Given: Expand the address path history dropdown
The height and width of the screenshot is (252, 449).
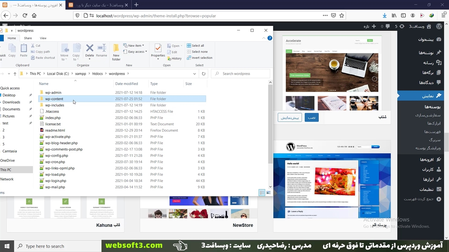Looking at the screenshot, I should pos(194,74).
